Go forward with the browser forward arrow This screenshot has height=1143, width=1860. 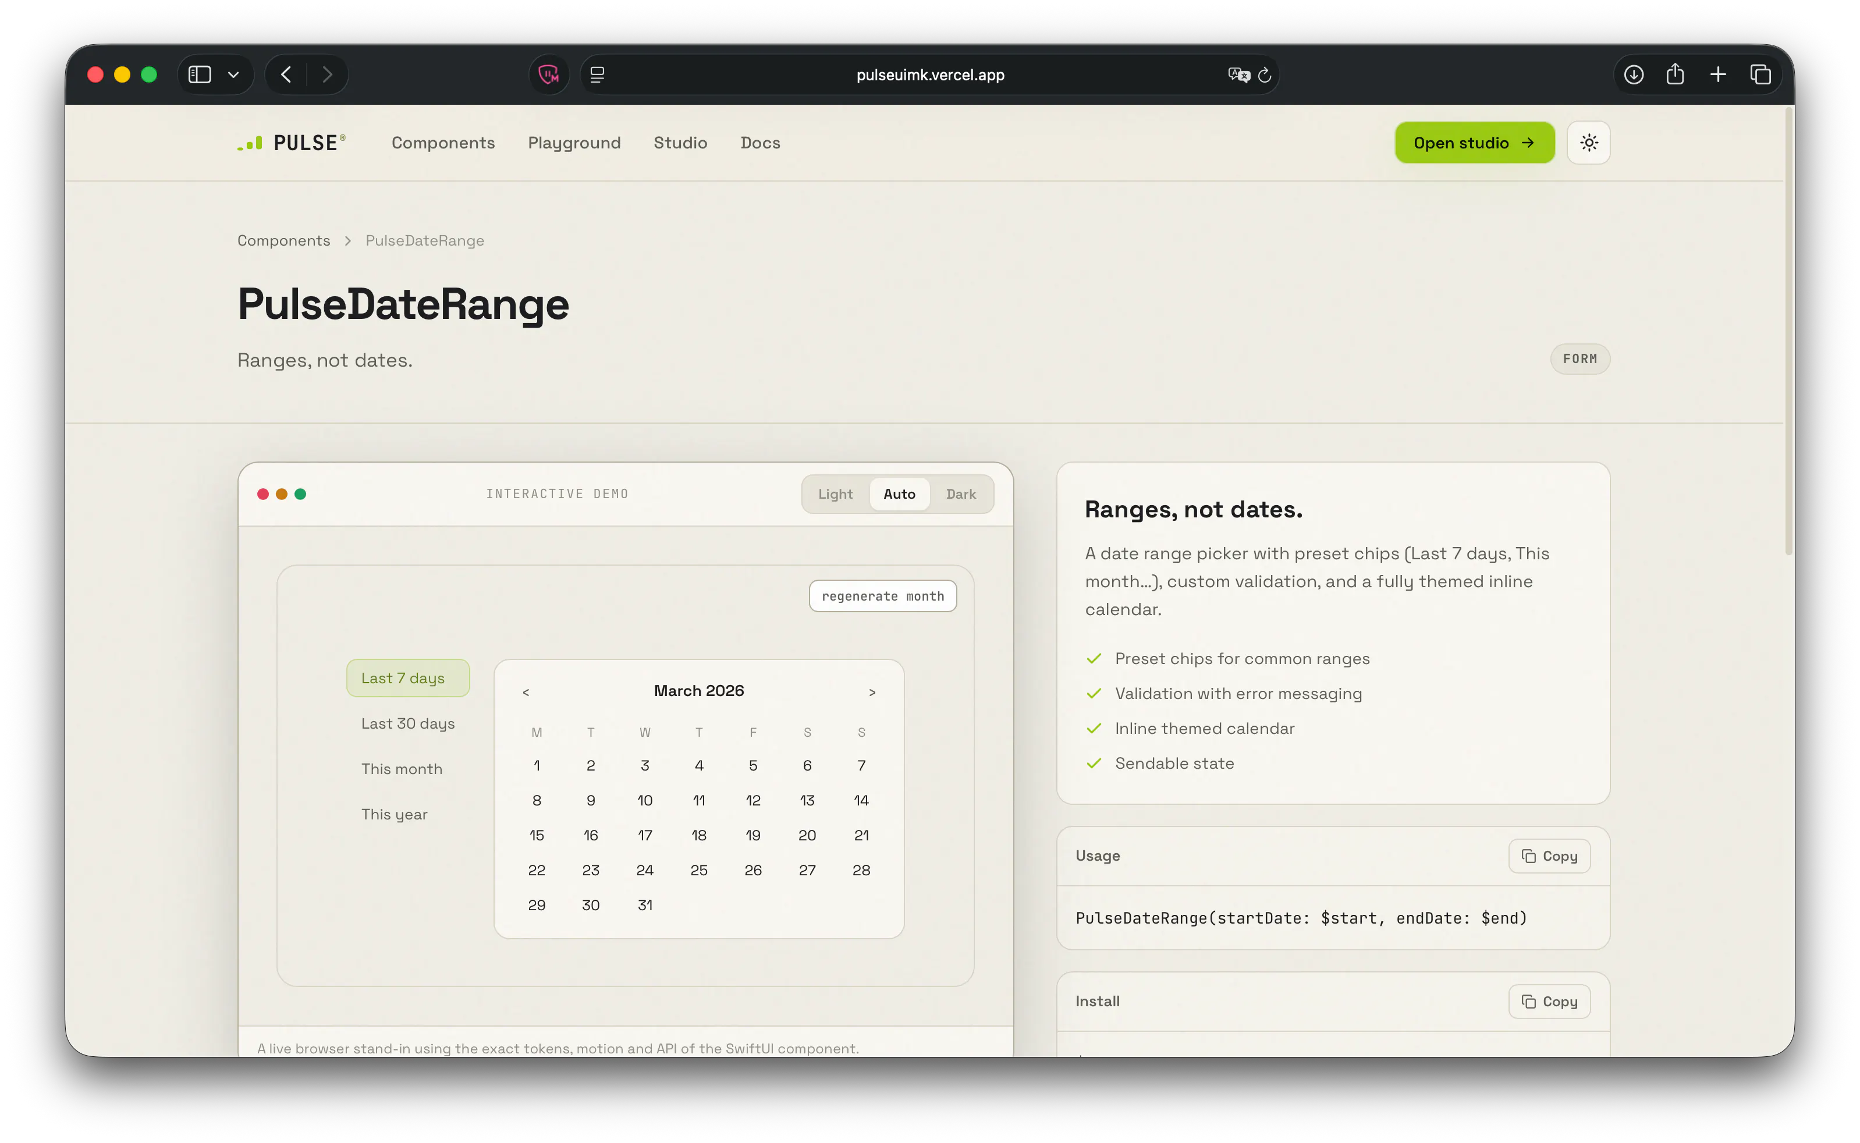[x=327, y=75]
